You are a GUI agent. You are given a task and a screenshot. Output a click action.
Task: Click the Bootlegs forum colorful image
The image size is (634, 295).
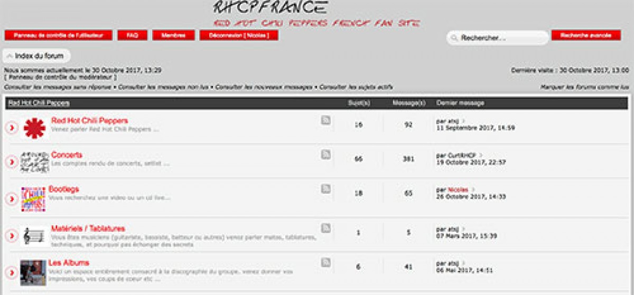click(x=33, y=199)
